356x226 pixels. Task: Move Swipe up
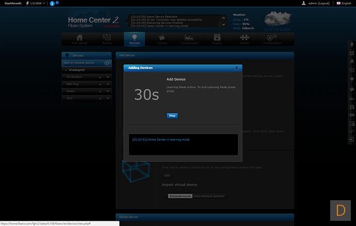tap(100, 91)
